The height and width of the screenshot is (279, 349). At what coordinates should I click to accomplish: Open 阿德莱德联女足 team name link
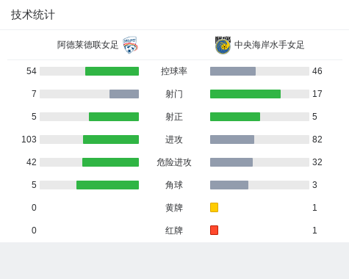click(87, 45)
